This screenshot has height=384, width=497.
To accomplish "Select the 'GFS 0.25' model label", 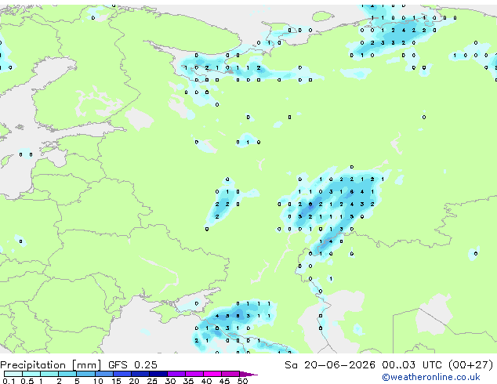I will [x=132, y=365].
